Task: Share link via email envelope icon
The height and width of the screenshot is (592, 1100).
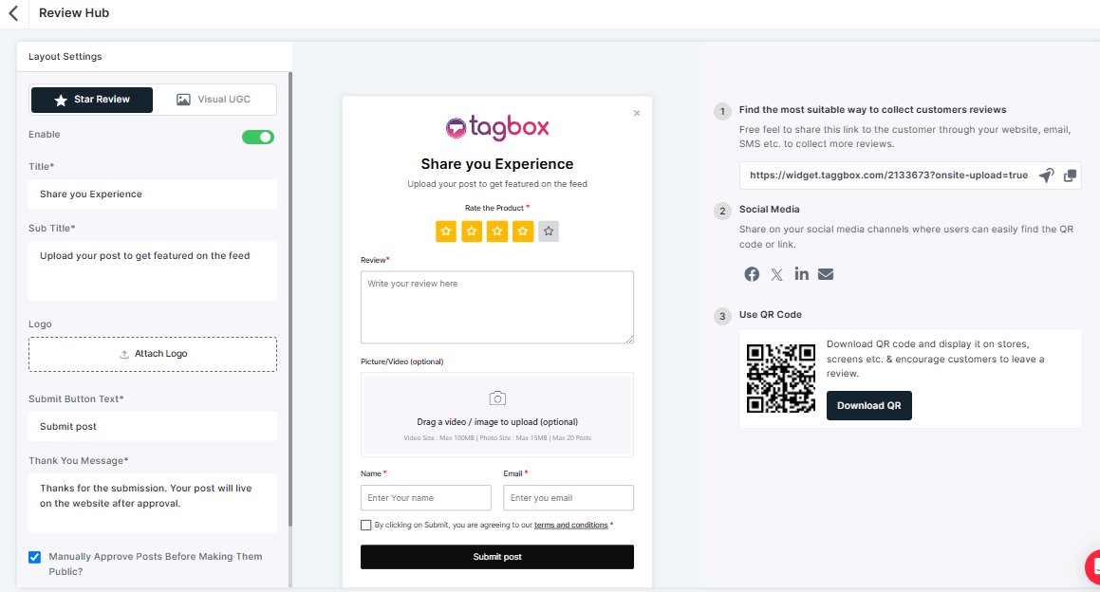Action: (826, 273)
